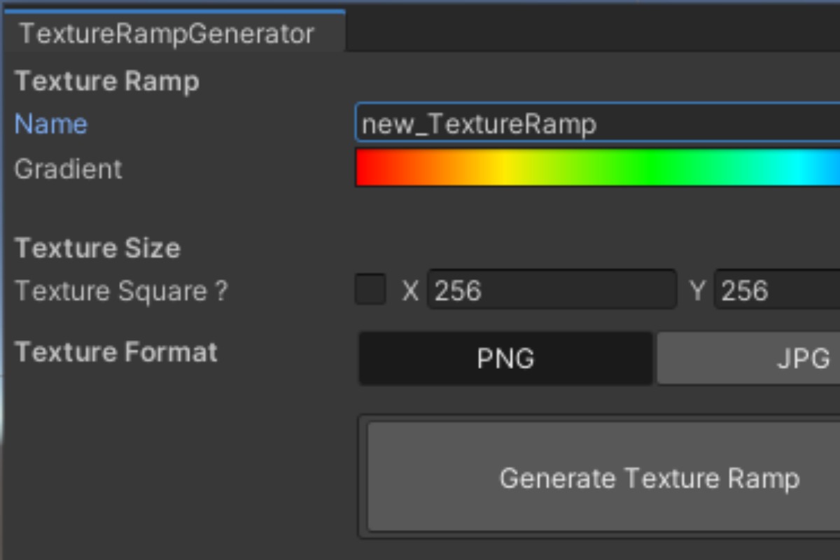Viewport: 840px width, 560px height.
Task: Click the yellow region of the gradient
Action: [504, 168]
